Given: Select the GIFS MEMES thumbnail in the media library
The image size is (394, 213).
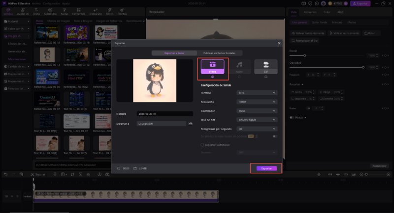Looking at the screenshot, I should click(x=76, y=32).
